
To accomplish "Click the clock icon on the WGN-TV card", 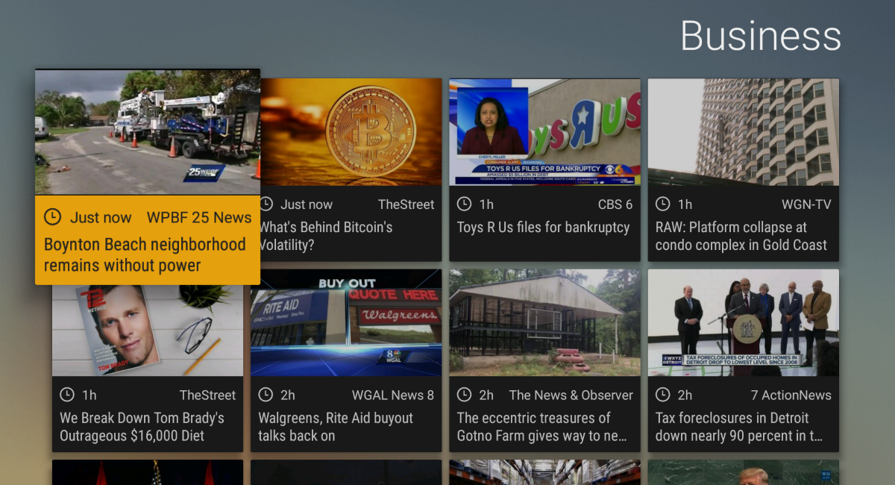I will click(662, 204).
